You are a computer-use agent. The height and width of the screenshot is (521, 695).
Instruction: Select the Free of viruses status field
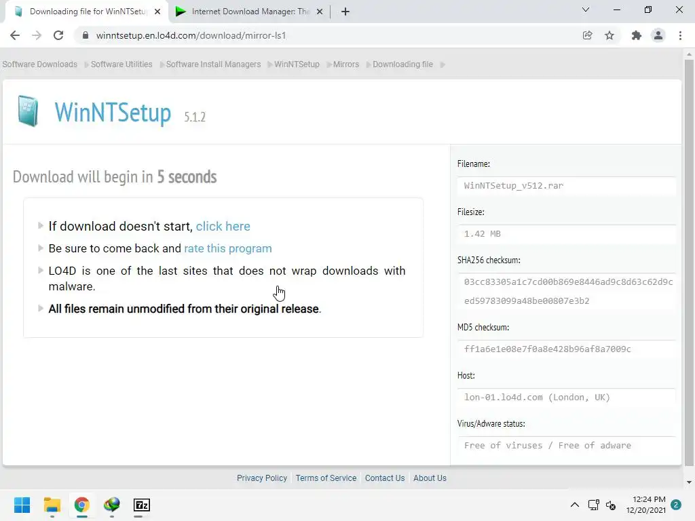566,446
